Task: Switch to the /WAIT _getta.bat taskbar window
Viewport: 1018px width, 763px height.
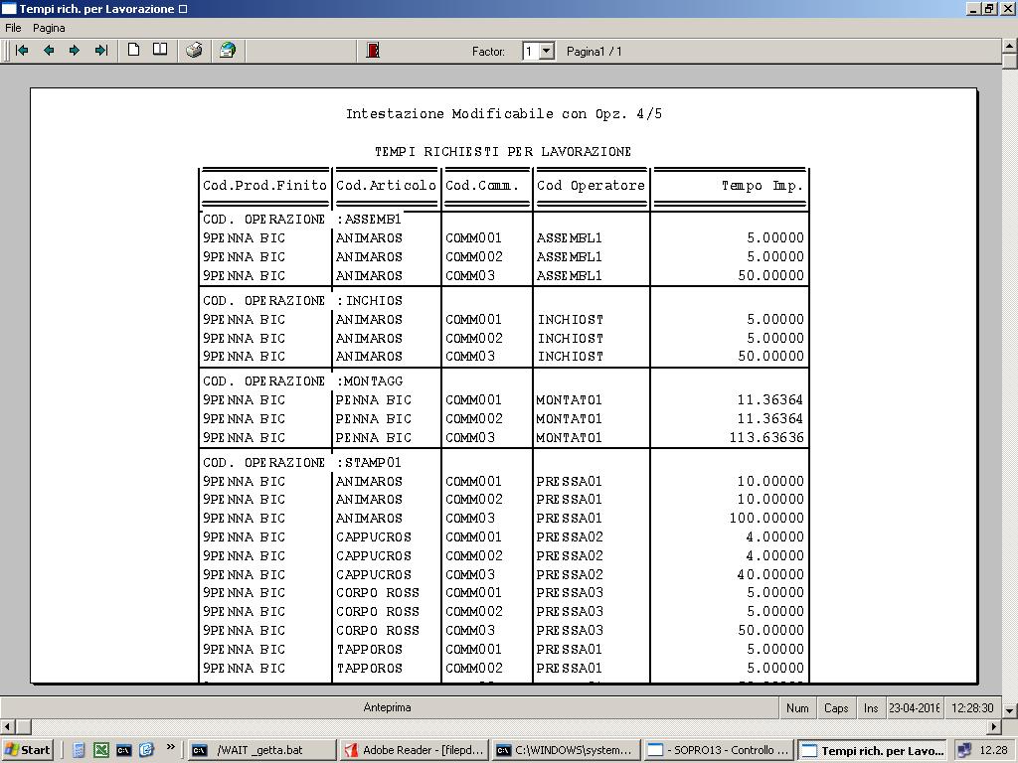Action: tap(262, 750)
